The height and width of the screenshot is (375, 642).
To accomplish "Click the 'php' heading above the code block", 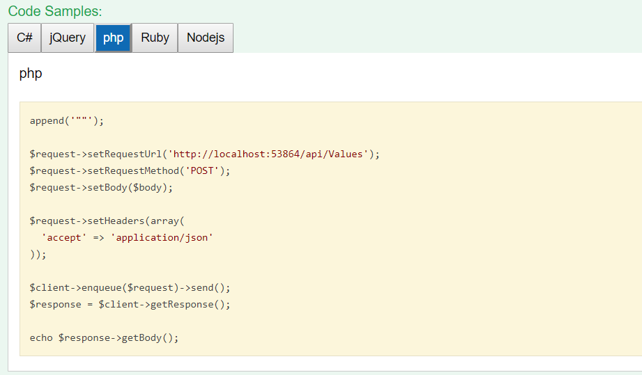I will click(x=31, y=73).
